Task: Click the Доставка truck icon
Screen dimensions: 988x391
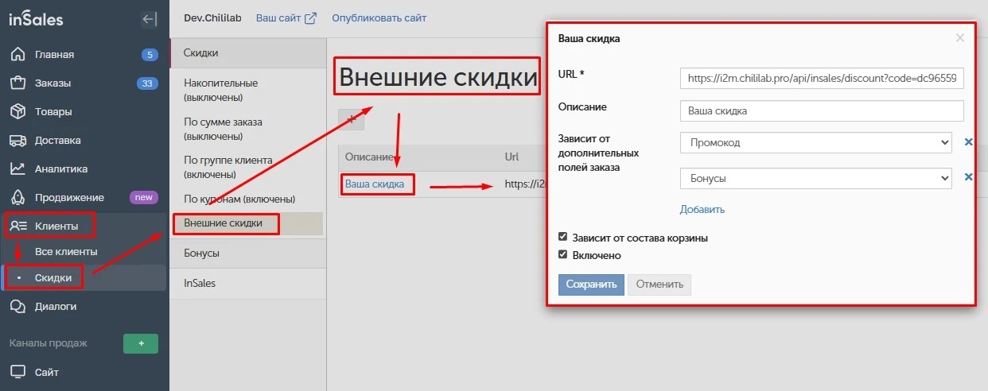Action: pos(17,141)
